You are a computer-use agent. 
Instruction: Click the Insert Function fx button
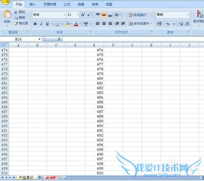tap(59, 39)
